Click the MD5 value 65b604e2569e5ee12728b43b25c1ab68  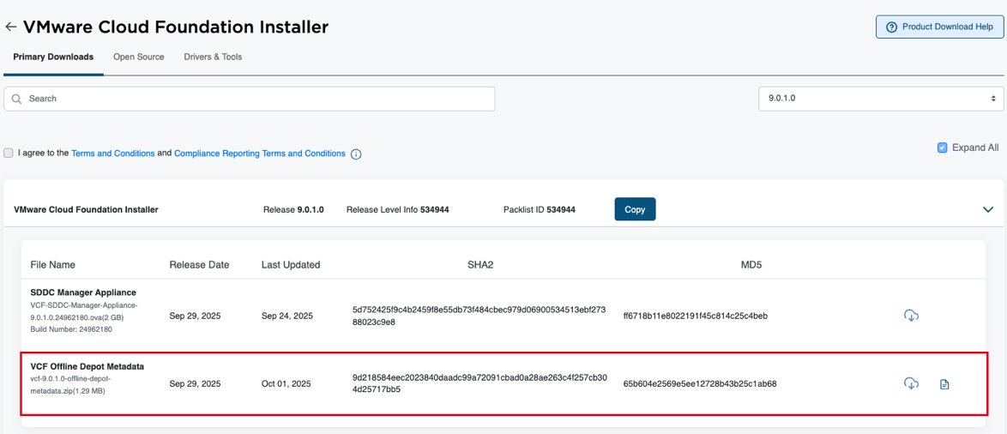pos(700,384)
